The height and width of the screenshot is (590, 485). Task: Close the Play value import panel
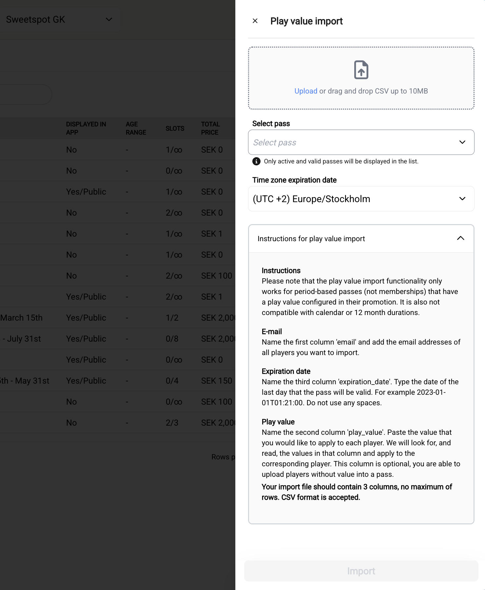coord(255,21)
